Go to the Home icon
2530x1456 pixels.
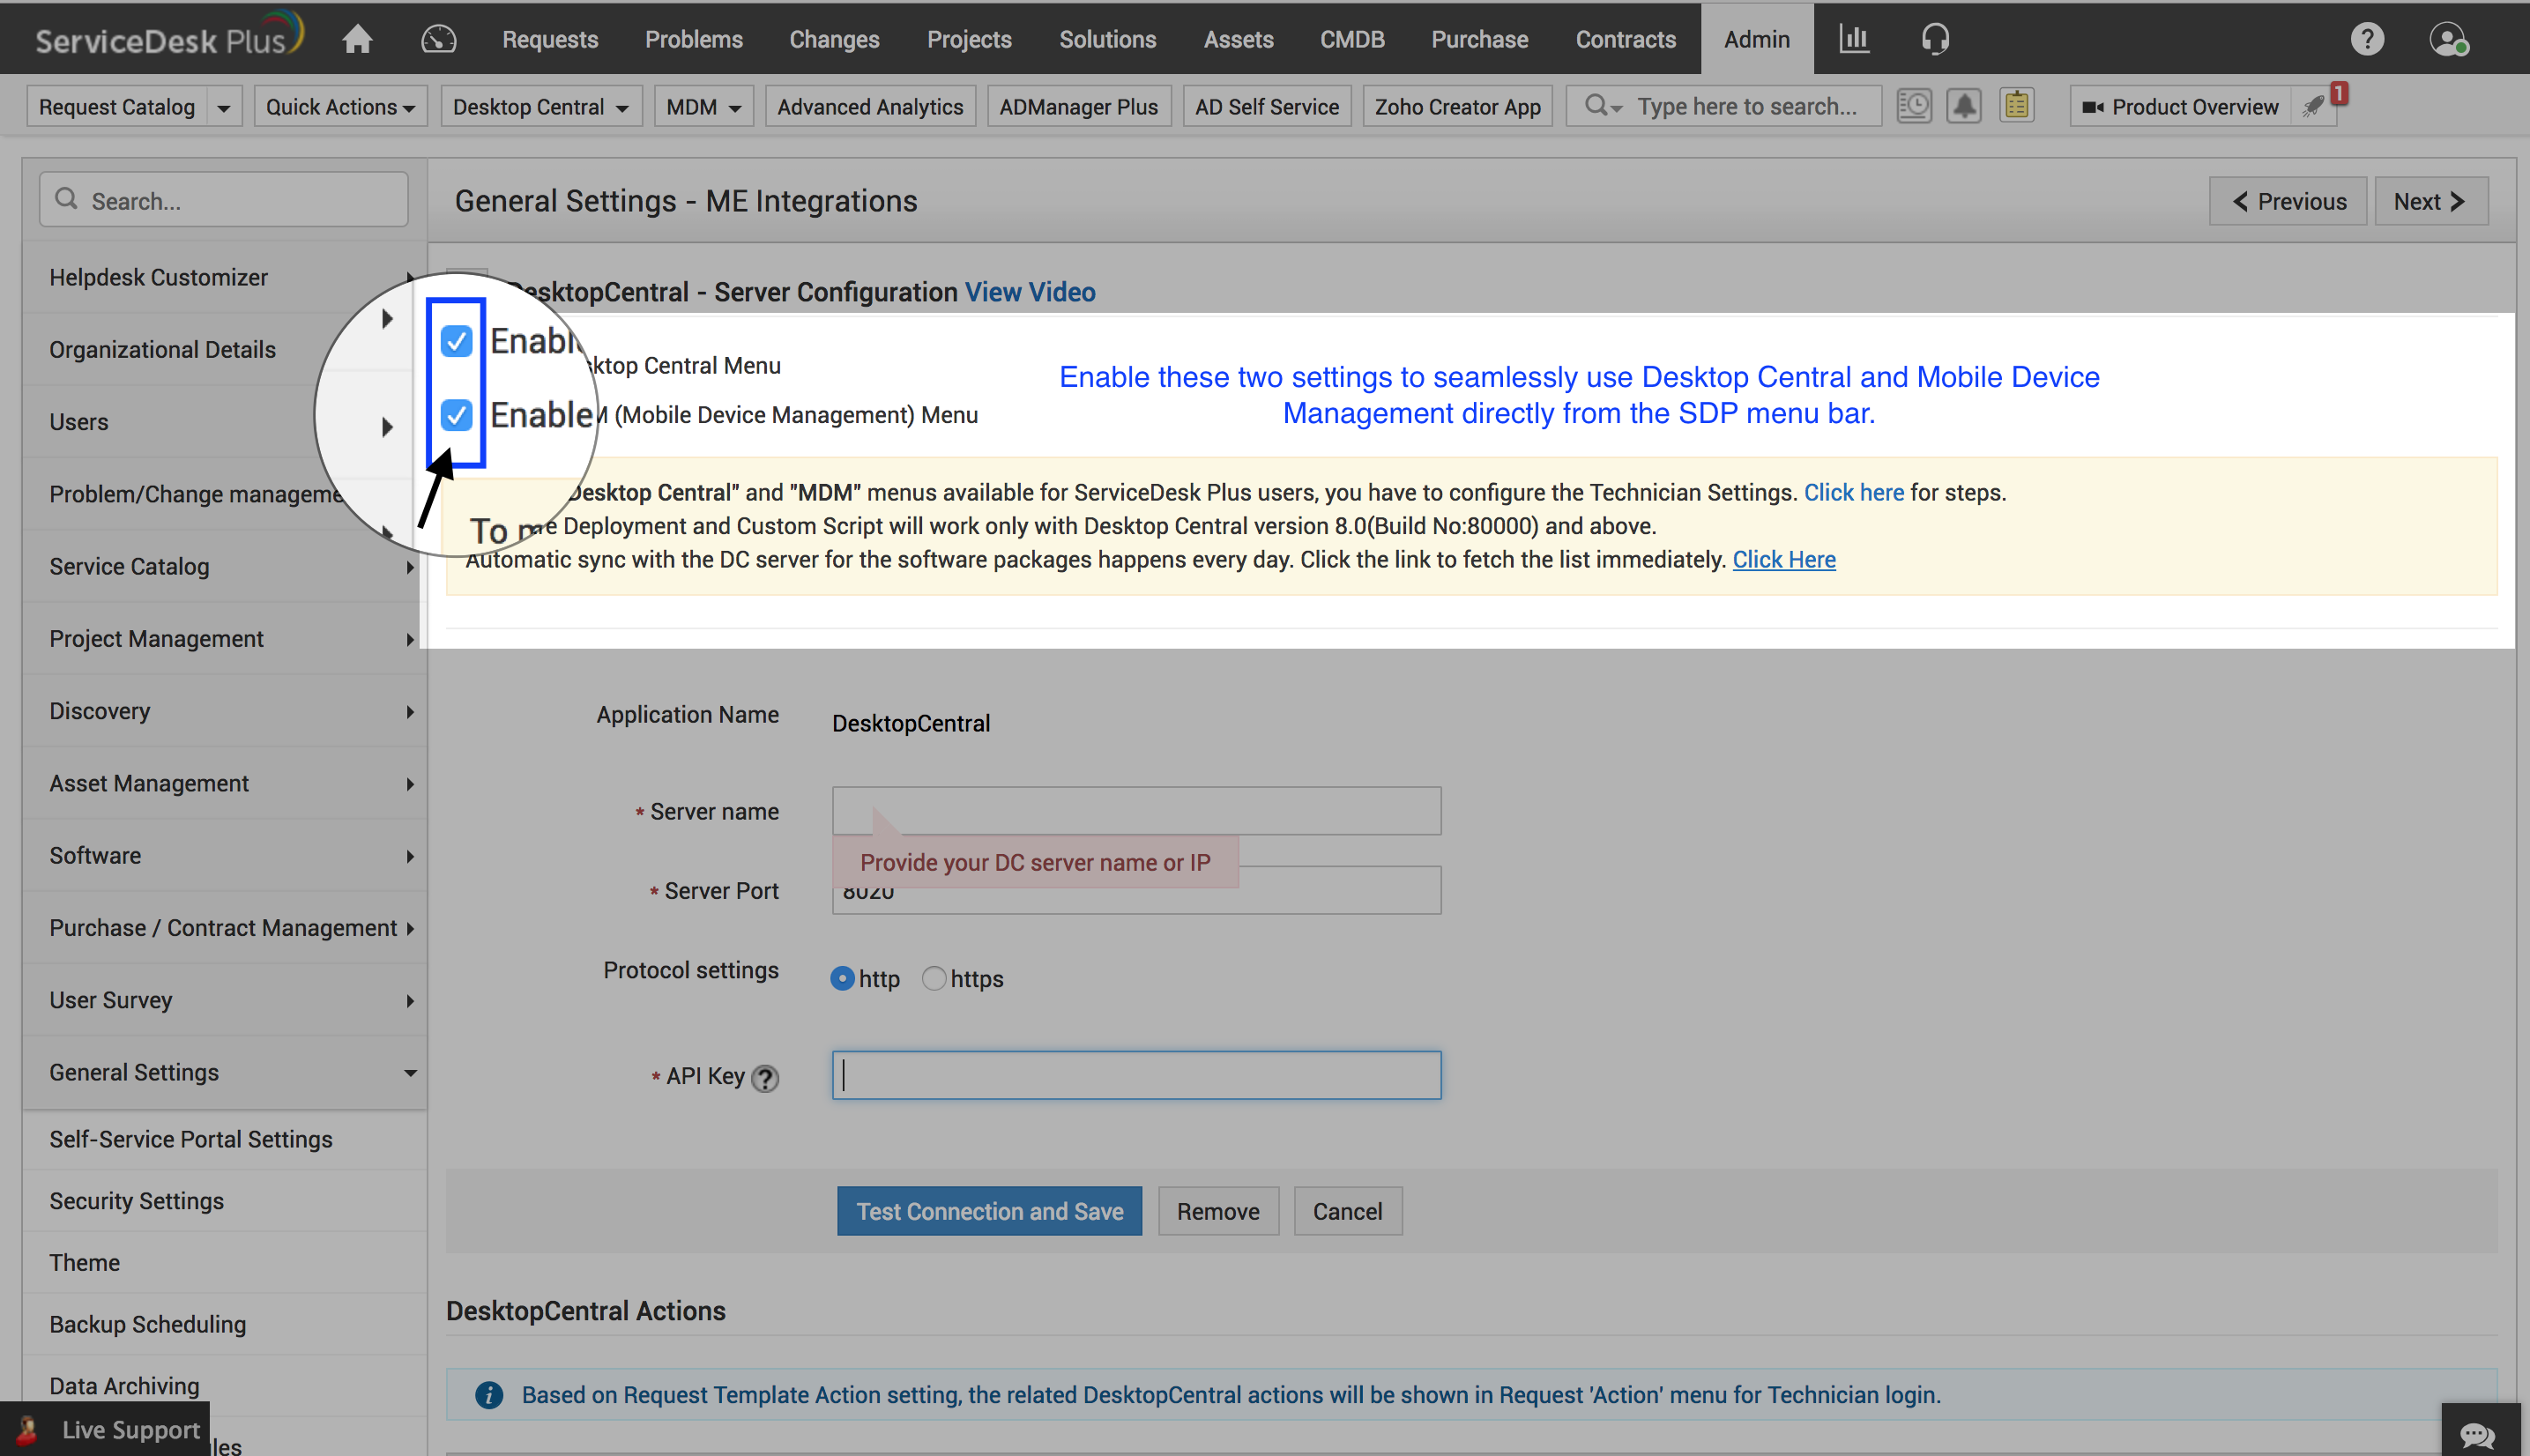(357, 39)
